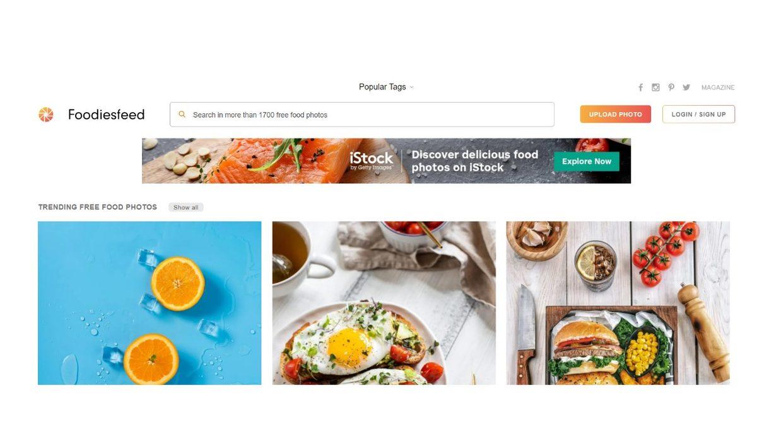Click the iStock logo in banner
This screenshot has height=425, width=757.
372,160
